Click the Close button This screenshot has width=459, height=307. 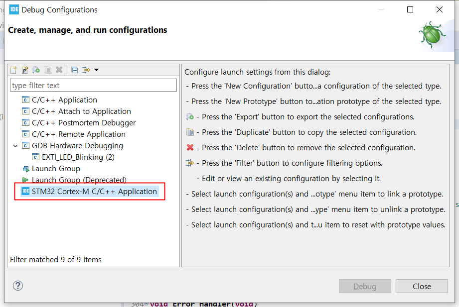[x=422, y=286]
